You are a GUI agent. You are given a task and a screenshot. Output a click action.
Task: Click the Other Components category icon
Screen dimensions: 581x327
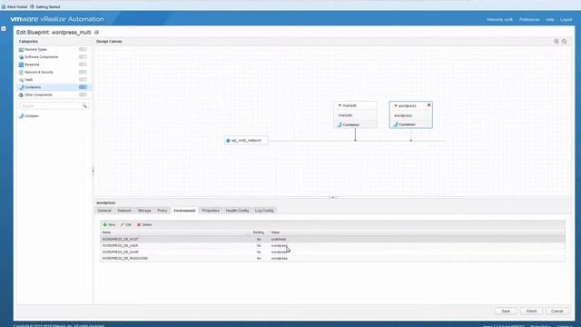tap(21, 94)
